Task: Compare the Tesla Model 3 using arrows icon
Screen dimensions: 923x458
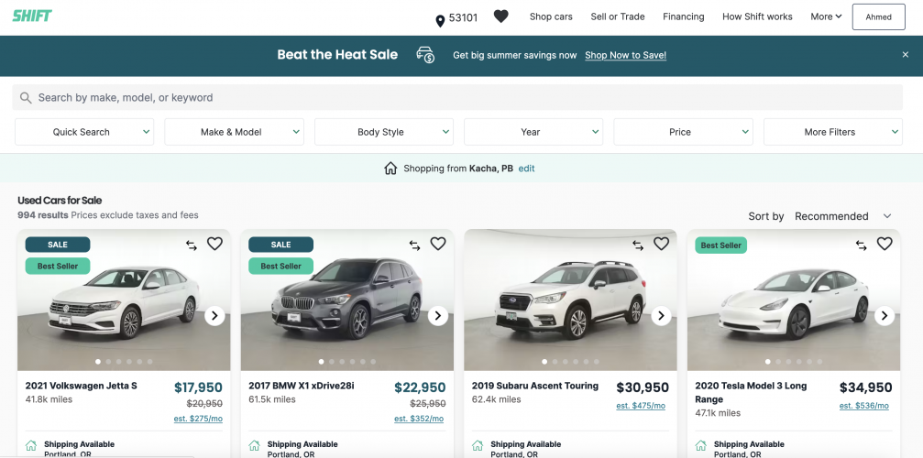Action: point(862,245)
